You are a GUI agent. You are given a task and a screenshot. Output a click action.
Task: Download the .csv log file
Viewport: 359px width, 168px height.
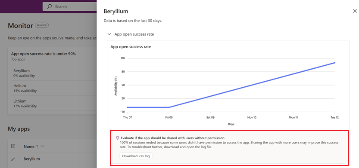point(136,156)
